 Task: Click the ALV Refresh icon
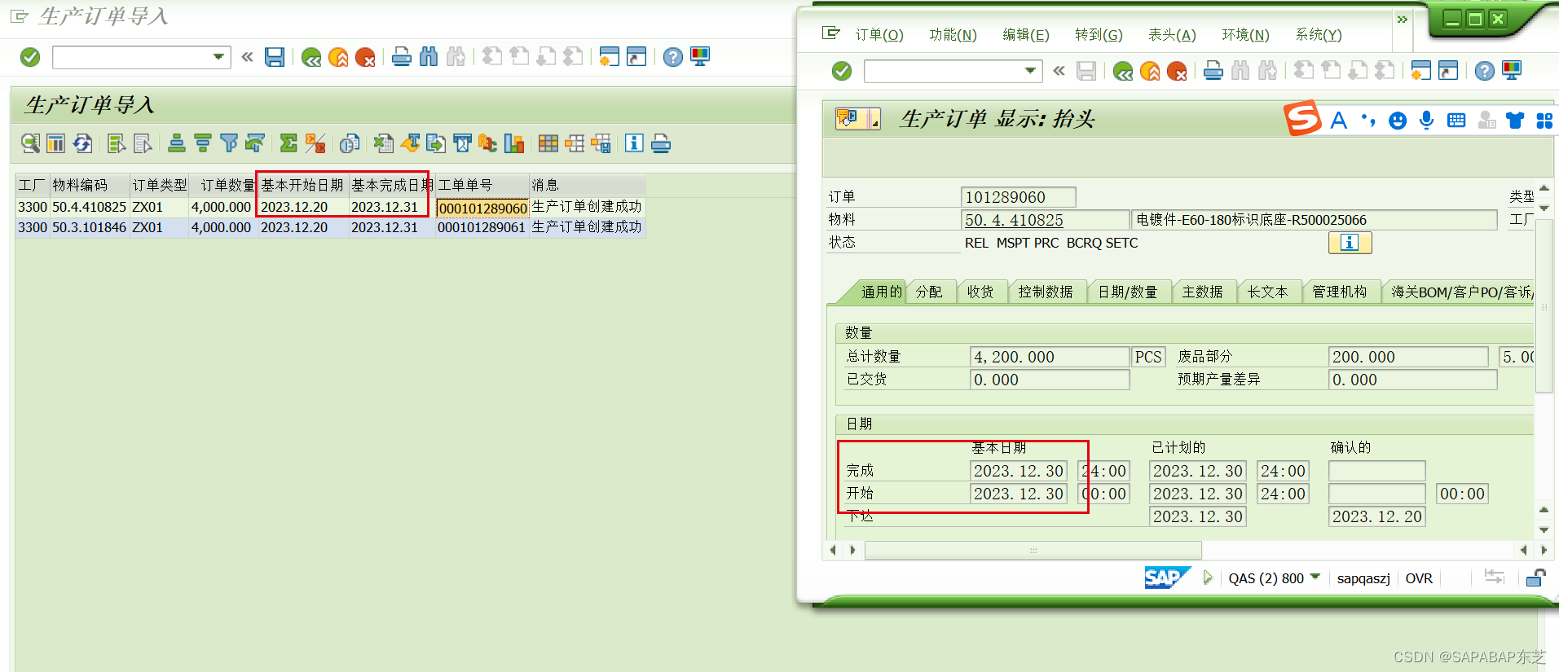[x=82, y=144]
